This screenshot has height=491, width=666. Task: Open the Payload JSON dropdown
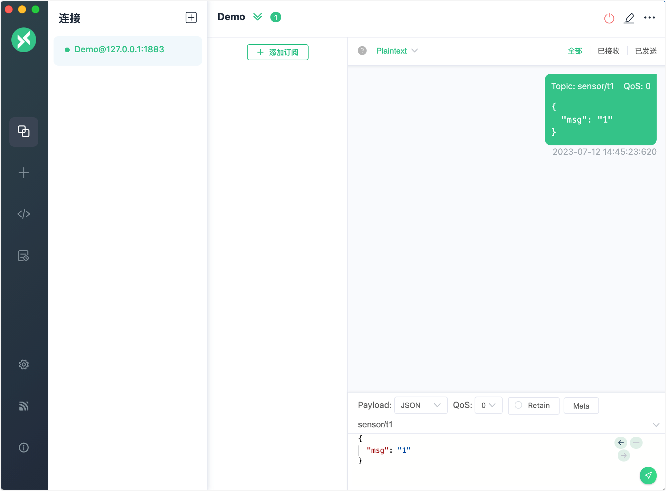420,405
